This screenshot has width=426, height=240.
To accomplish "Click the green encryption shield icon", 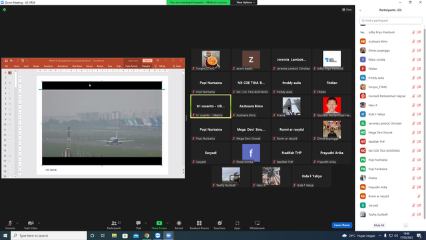I will (x=5, y=9).
